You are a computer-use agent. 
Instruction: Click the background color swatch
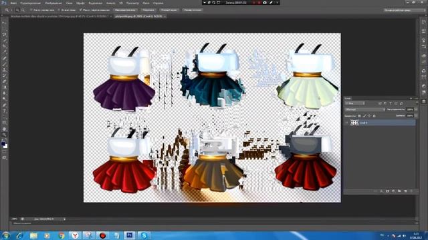point(6,147)
